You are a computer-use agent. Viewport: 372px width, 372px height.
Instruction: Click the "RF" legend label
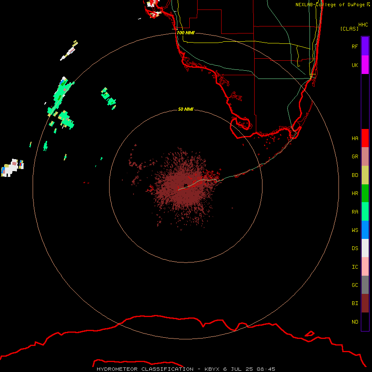click(x=355, y=46)
